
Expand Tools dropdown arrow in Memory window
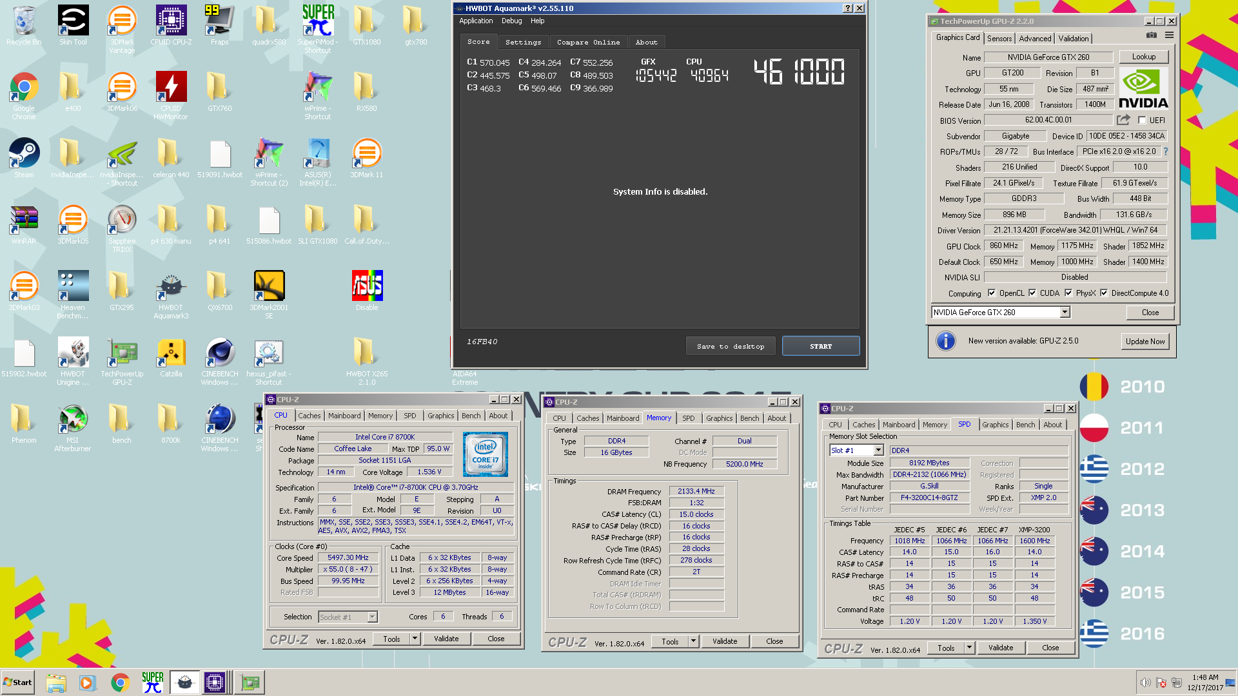click(x=693, y=642)
